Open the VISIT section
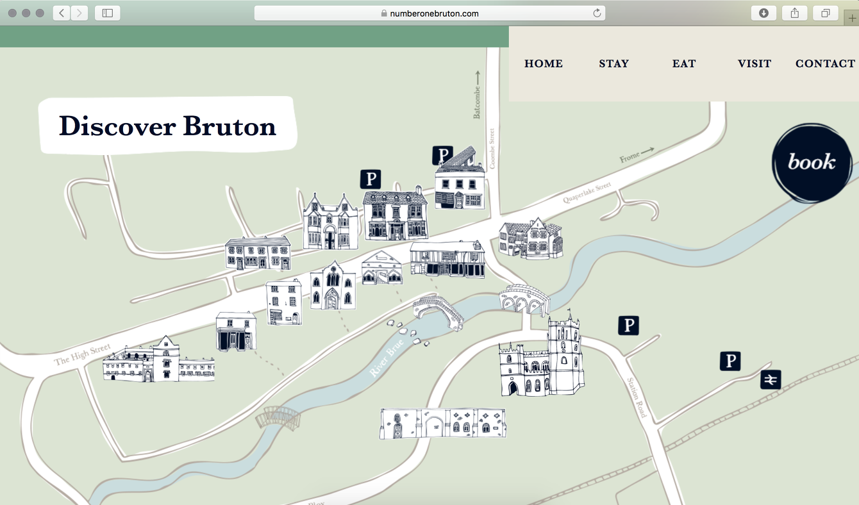This screenshot has width=859, height=505. pyautogui.click(x=755, y=63)
